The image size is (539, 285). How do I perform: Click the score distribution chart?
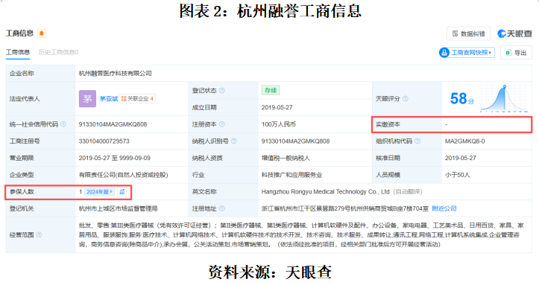point(504,99)
